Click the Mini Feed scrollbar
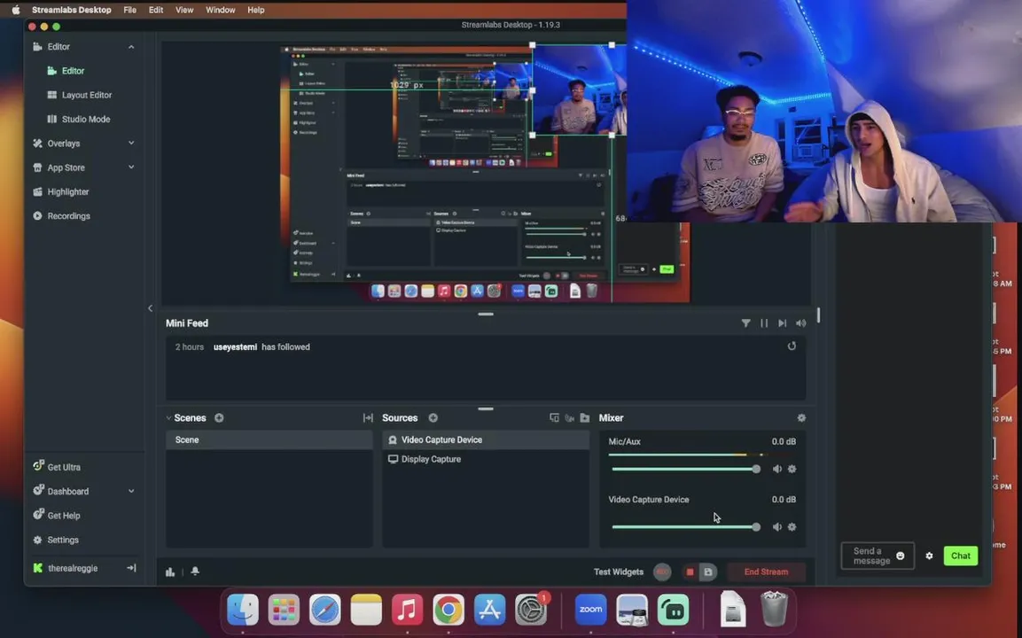Image resolution: width=1022 pixels, height=638 pixels. tap(818, 315)
